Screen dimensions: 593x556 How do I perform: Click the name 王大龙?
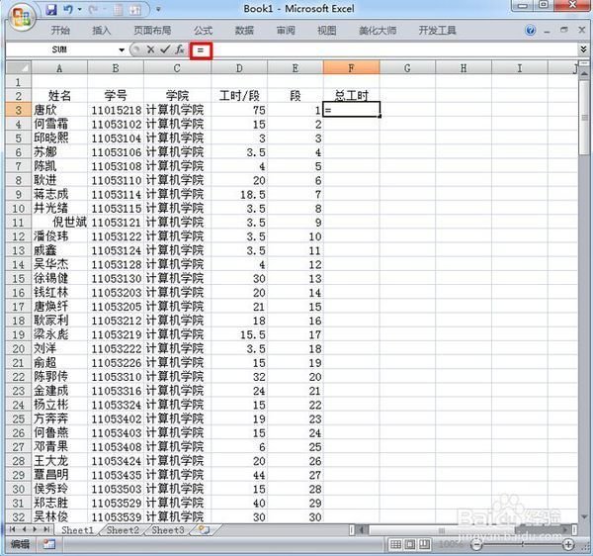point(51,461)
